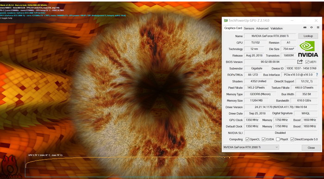Click the GPU-Z refresh icon
The height and width of the screenshot is (179, 324).
(312, 27)
